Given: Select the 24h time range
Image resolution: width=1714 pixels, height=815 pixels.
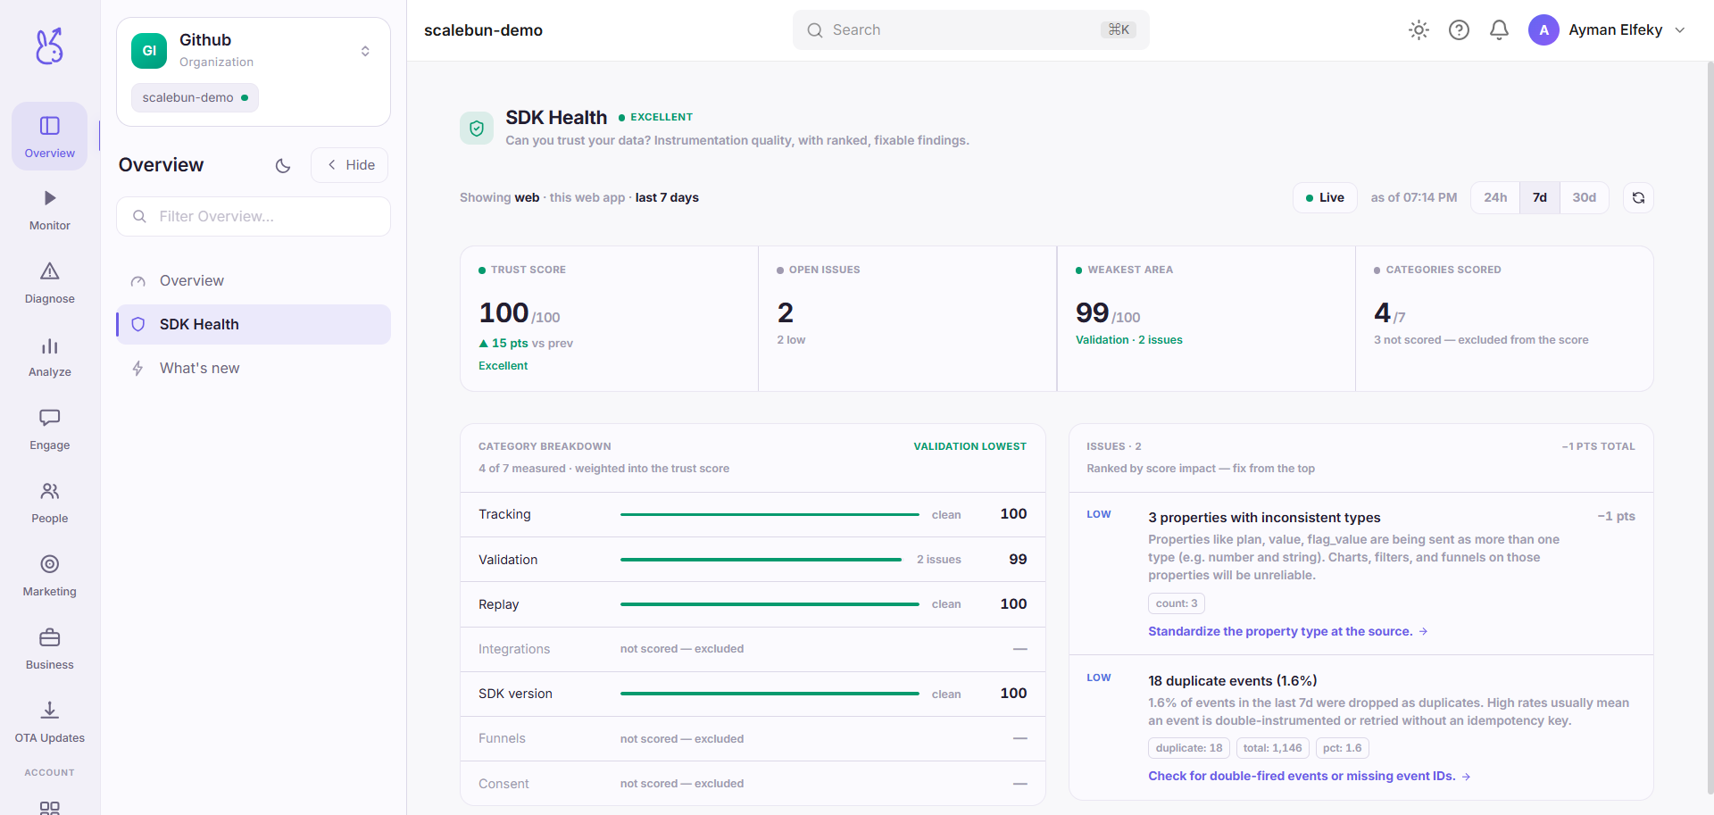Looking at the screenshot, I should coord(1495,197).
